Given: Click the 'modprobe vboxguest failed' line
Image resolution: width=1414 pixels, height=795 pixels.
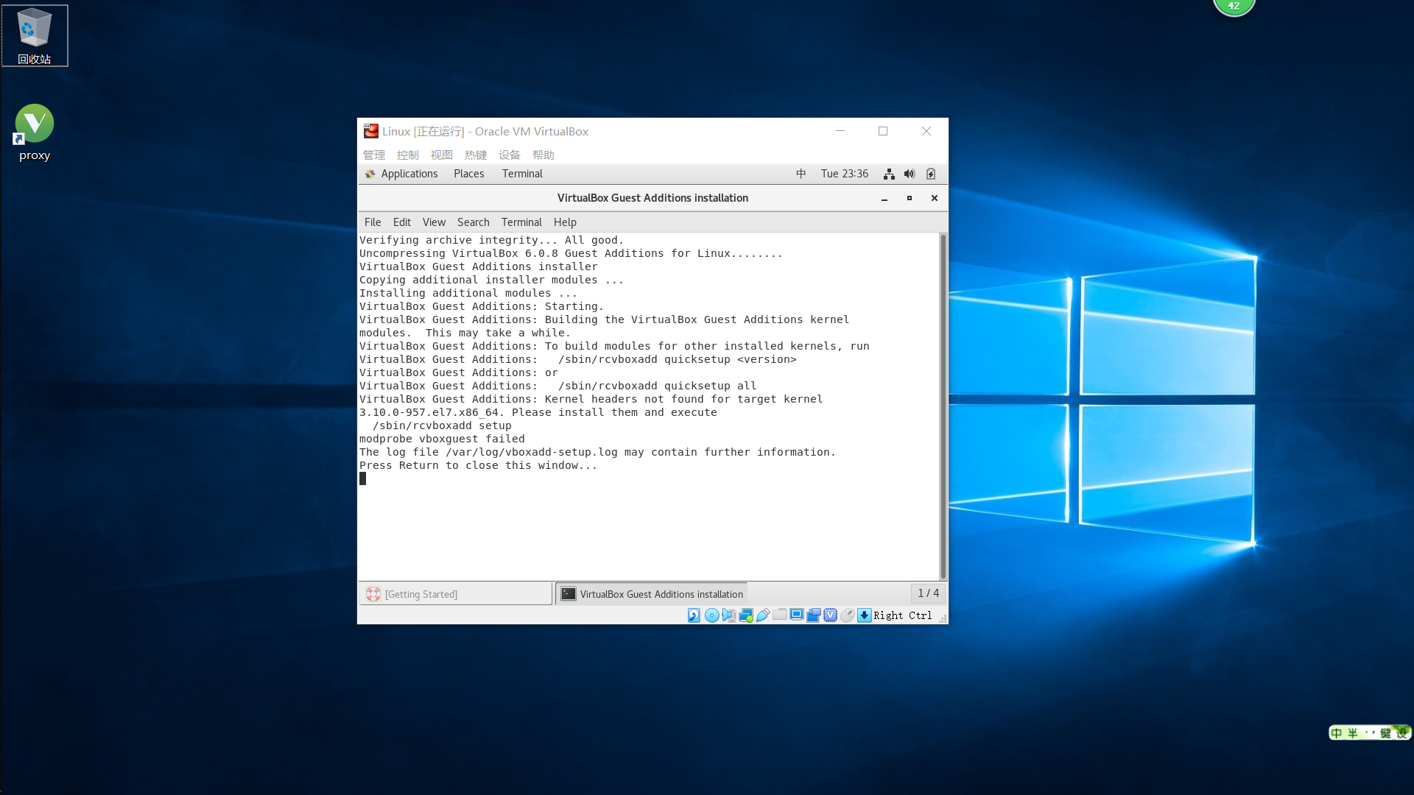Looking at the screenshot, I should click(x=442, y=439).
